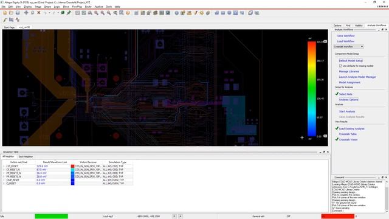Click the chart icon at toolbar end
389x219 pixels.
pyautogui.click(x=256, y=13)
